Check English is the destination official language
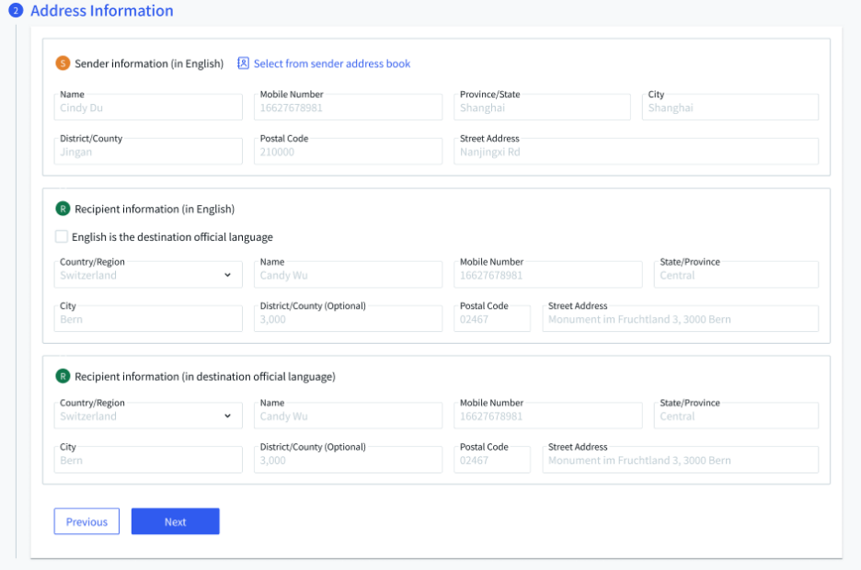 tap(62, 237)
